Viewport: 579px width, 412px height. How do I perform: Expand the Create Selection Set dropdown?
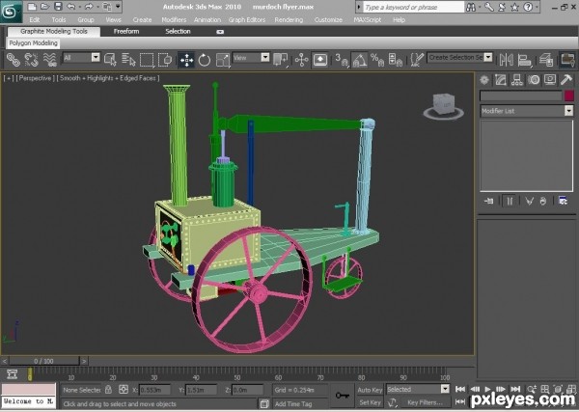(x=488, y=57)
